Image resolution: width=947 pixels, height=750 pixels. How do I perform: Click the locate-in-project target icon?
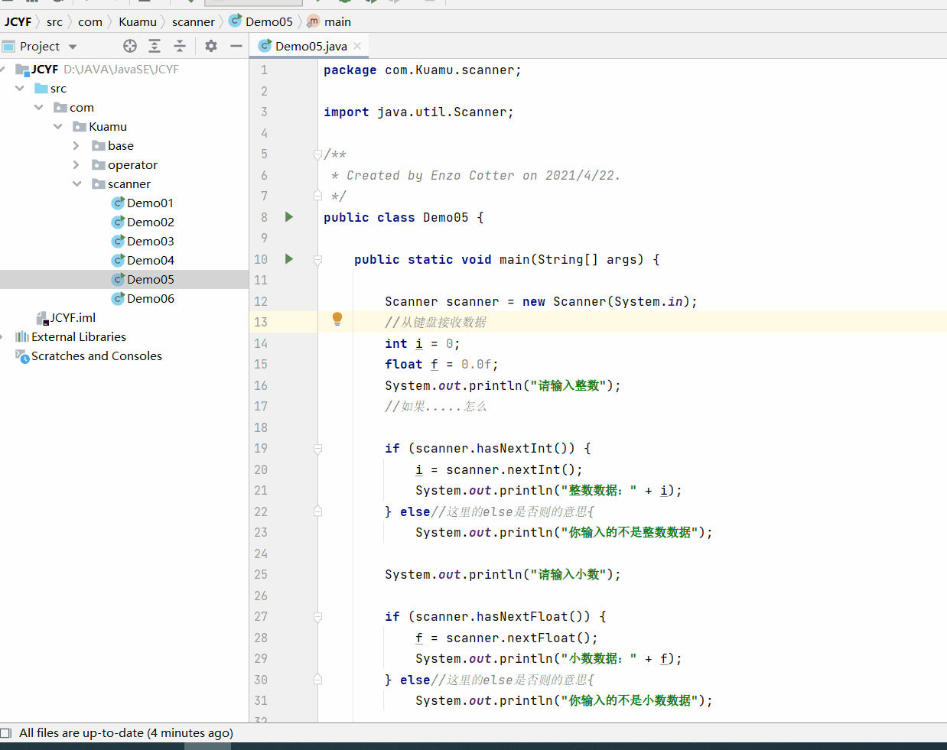coord(130,46)
